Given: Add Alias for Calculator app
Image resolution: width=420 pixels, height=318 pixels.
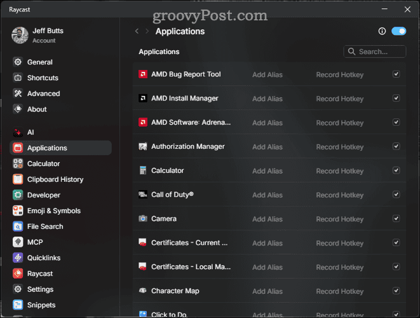Looking at the screenshot, I should [268, 171].
